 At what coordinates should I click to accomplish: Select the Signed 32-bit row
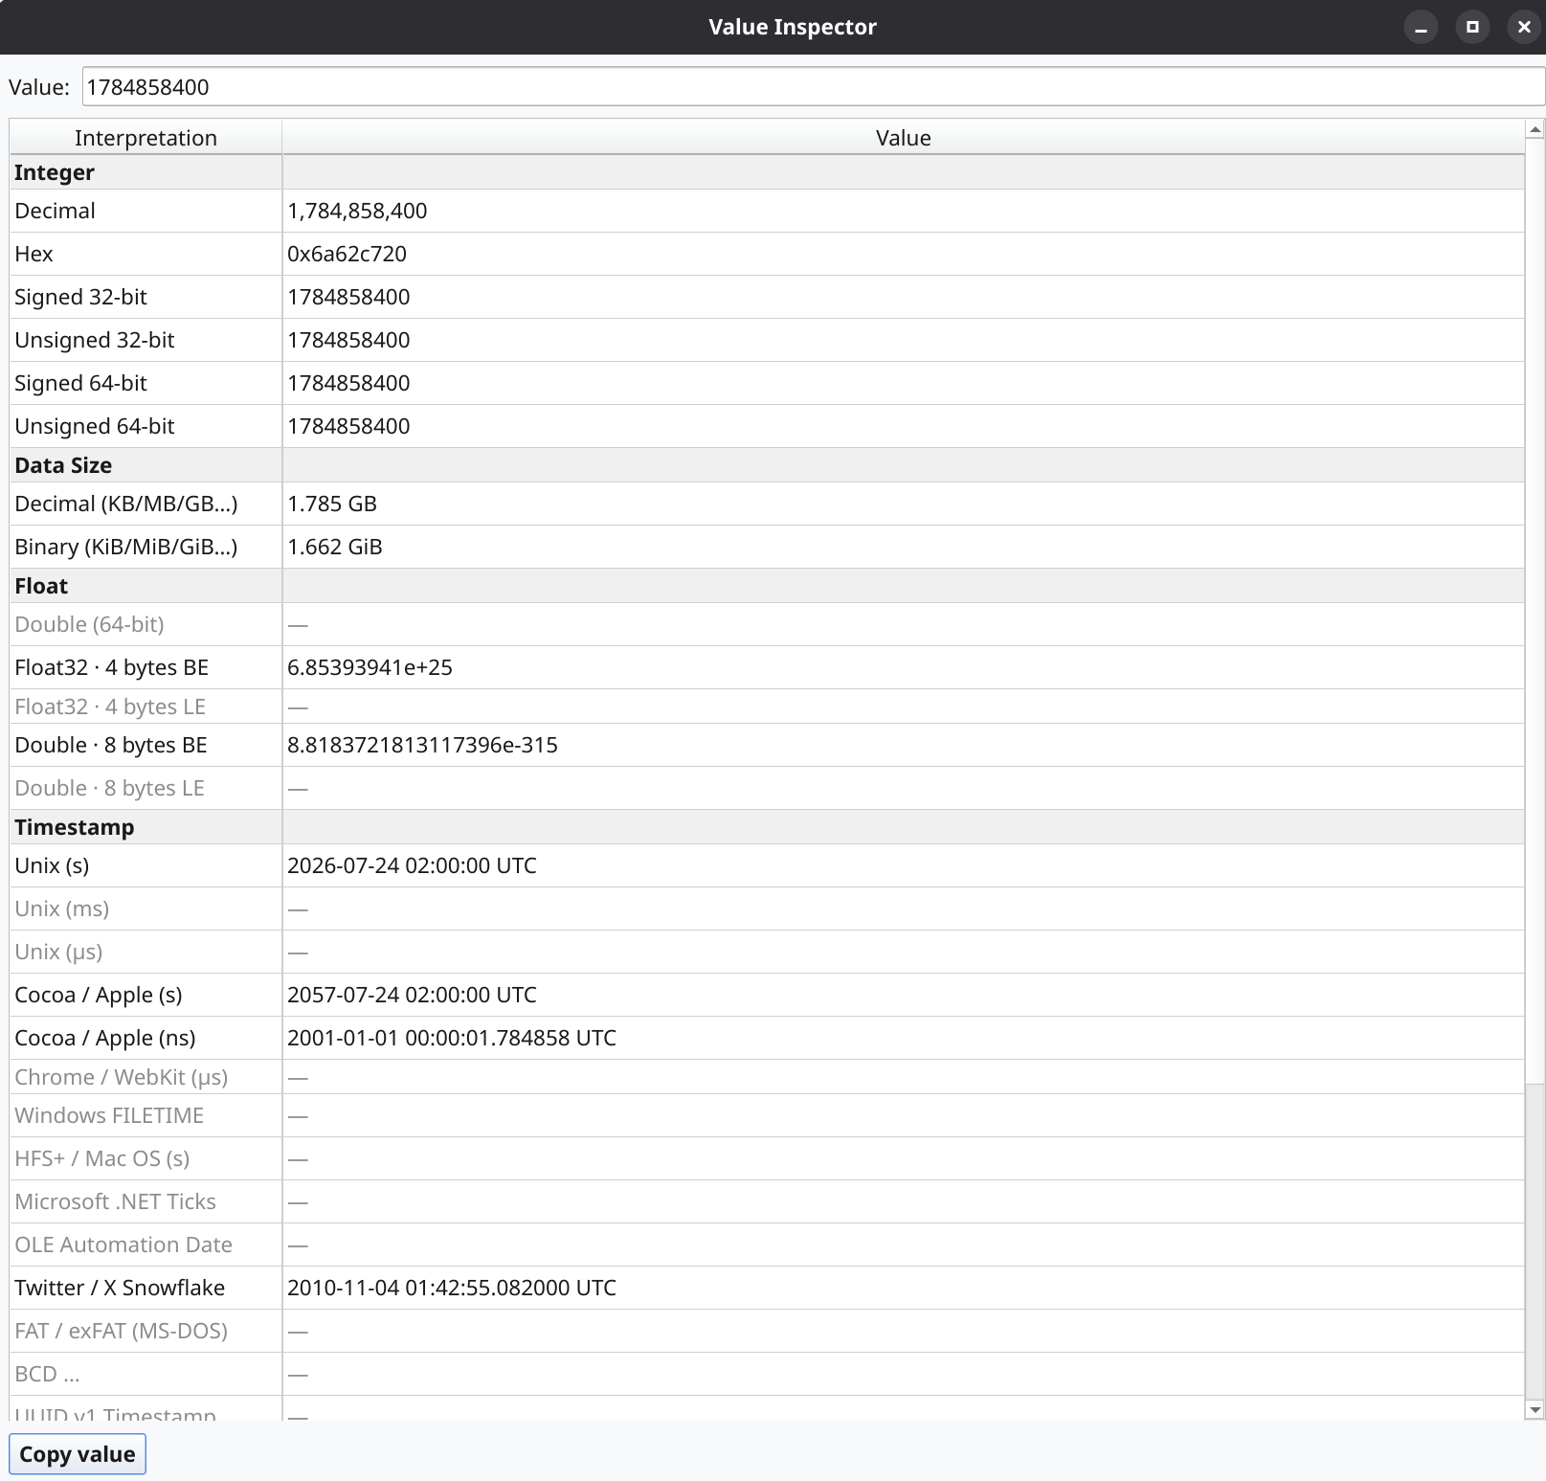point(767,297)
